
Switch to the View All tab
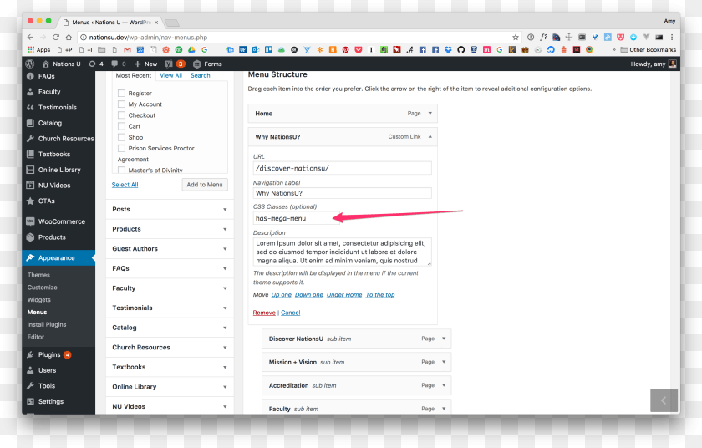click(171, 75)
